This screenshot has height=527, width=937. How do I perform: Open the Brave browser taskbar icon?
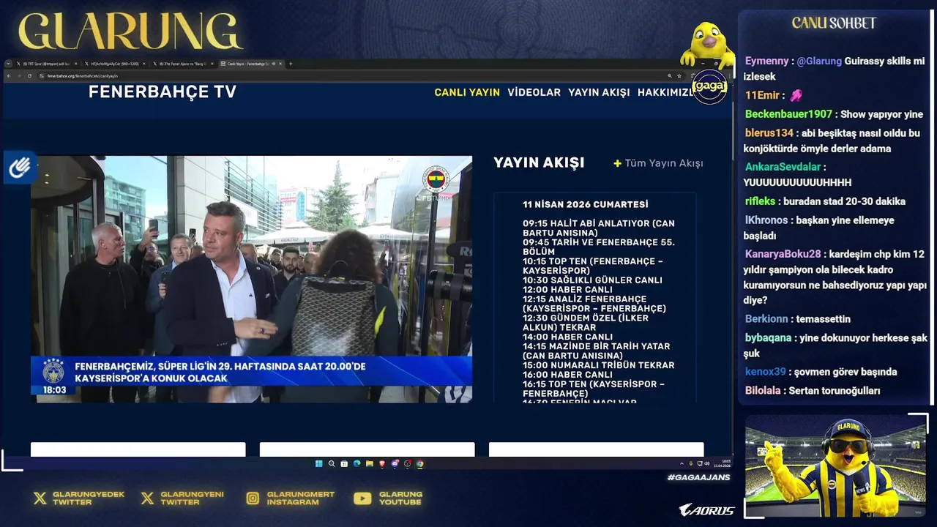coord(382,463)
